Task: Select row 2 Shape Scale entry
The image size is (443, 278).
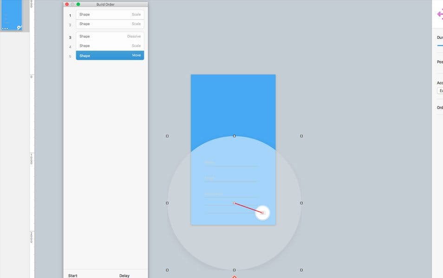Action: pyautogui.click(x=110, y=24)
